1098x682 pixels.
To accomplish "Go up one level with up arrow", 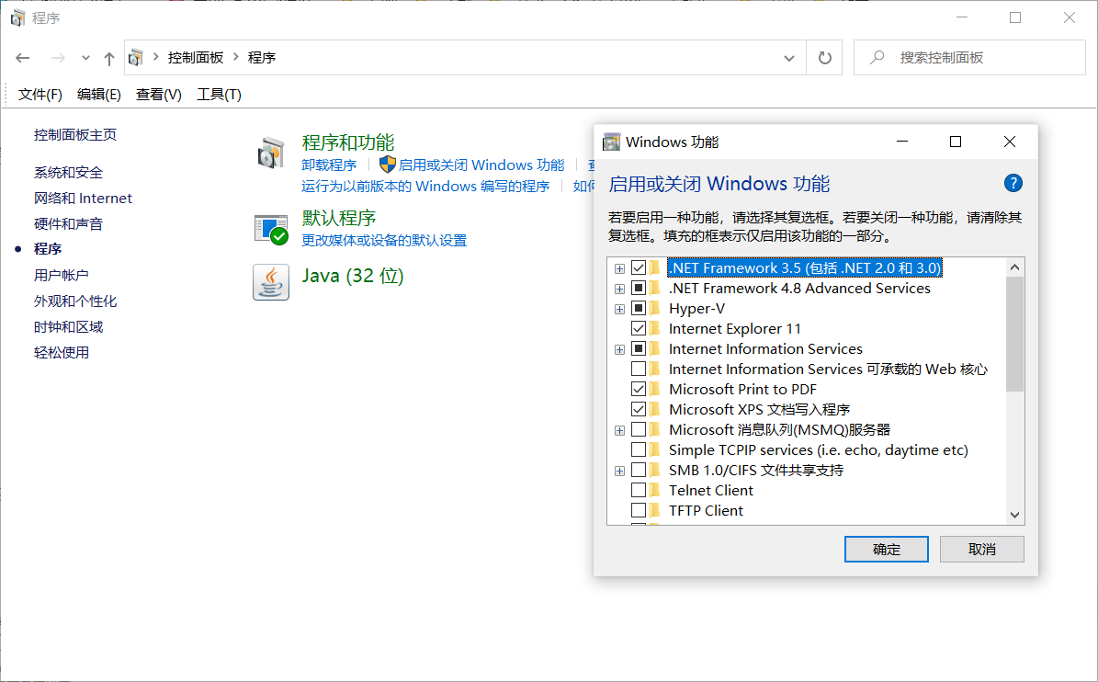I will [108, 58].
